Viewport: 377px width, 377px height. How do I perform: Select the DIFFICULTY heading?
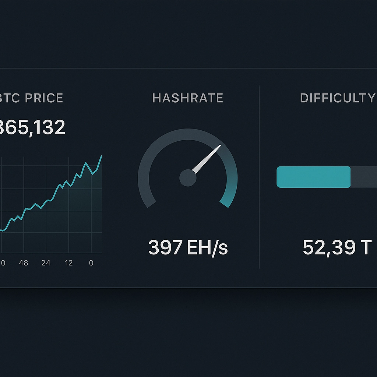(338, 98)
